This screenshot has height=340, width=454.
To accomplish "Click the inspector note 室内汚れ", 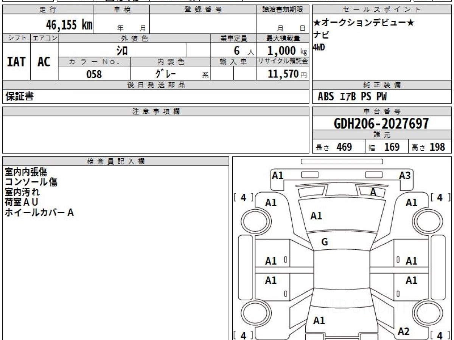I will tap(22, 192).
